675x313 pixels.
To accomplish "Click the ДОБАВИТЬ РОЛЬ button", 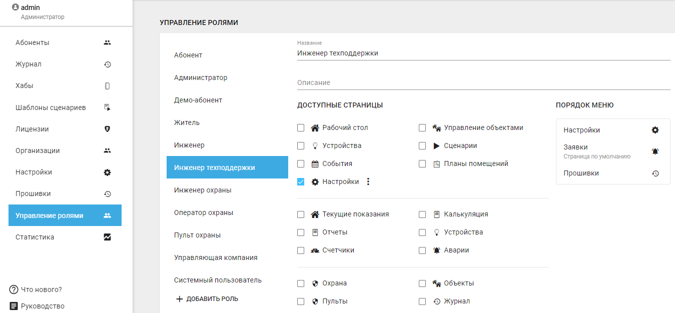I will click(207, 299).
